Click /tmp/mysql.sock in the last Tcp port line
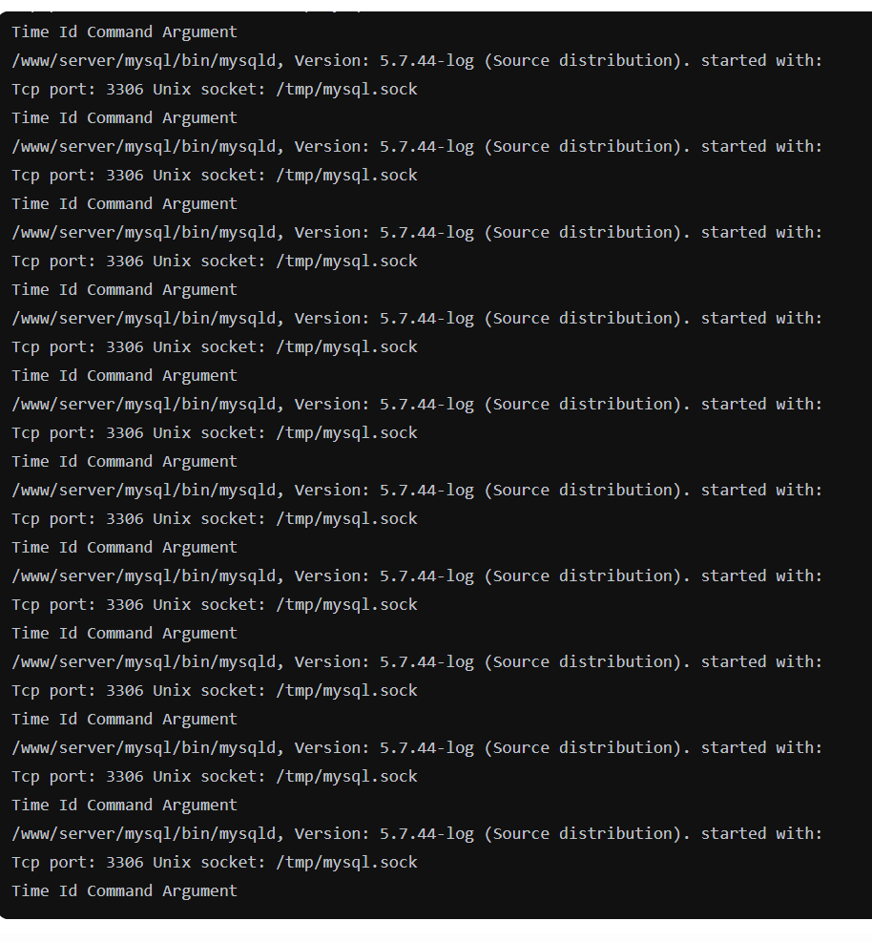872x942 pixels. coord(346,863)
